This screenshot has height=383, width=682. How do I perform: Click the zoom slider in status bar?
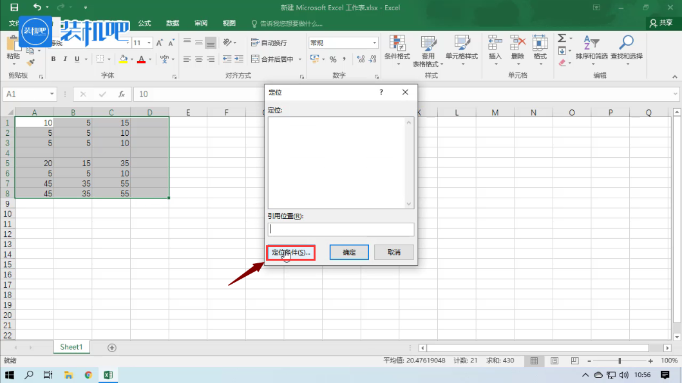tap(620, 361)
